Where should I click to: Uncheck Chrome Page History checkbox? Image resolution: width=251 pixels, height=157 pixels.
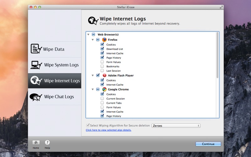click(x=102, y=116)
